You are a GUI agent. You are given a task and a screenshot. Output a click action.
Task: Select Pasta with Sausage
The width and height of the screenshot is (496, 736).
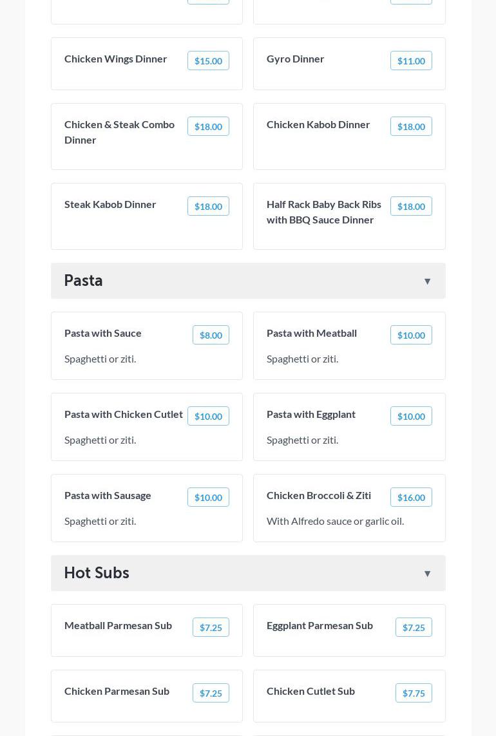[108, 495]
